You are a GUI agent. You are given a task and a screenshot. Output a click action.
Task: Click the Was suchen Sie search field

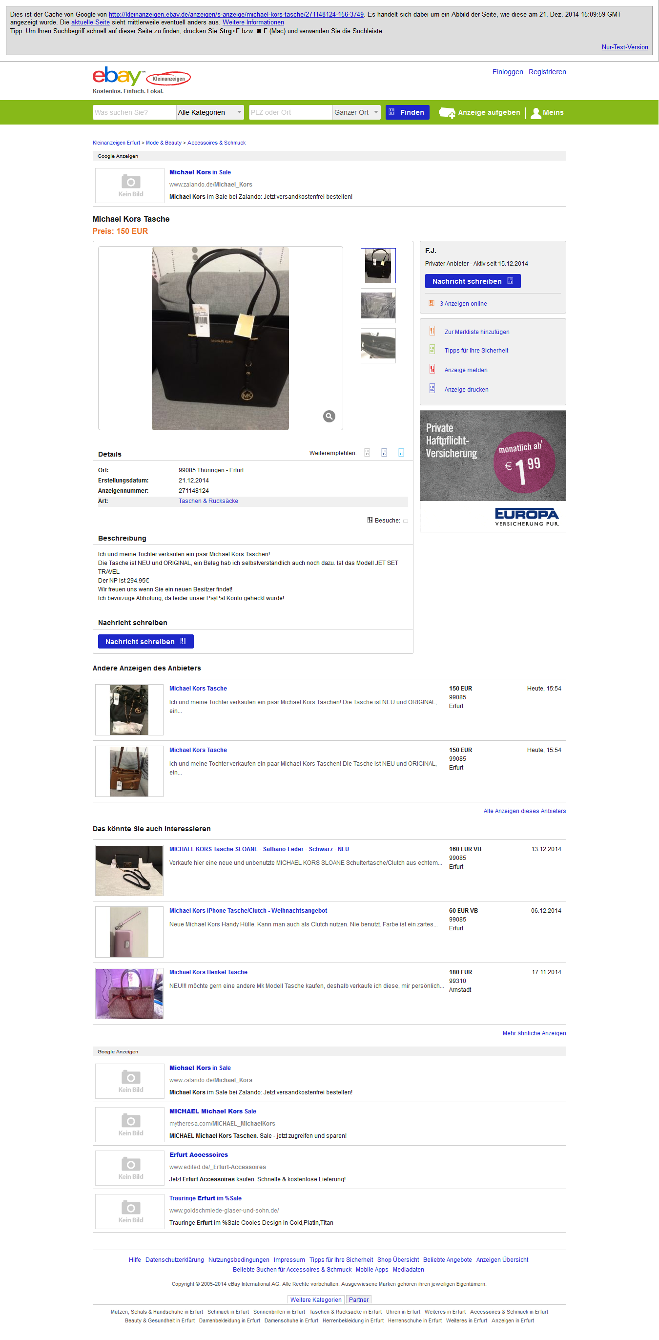pyautogui.click(x=134, y=112)
